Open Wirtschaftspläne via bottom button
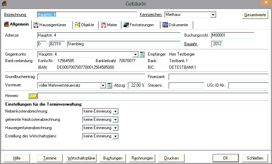This screenshot has width=272, height=164. point(81,158)
